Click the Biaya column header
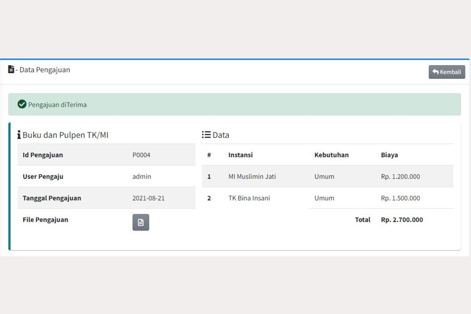Viewport: 471px width, 314px height. (x=389, y=155)
